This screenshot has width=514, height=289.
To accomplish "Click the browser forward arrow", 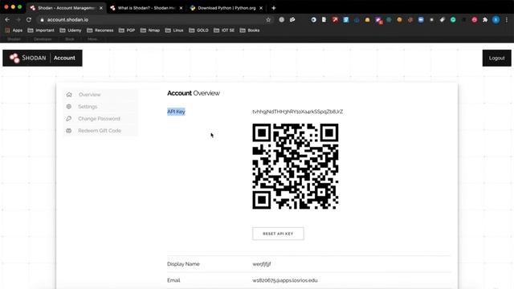I will [18, 19].
